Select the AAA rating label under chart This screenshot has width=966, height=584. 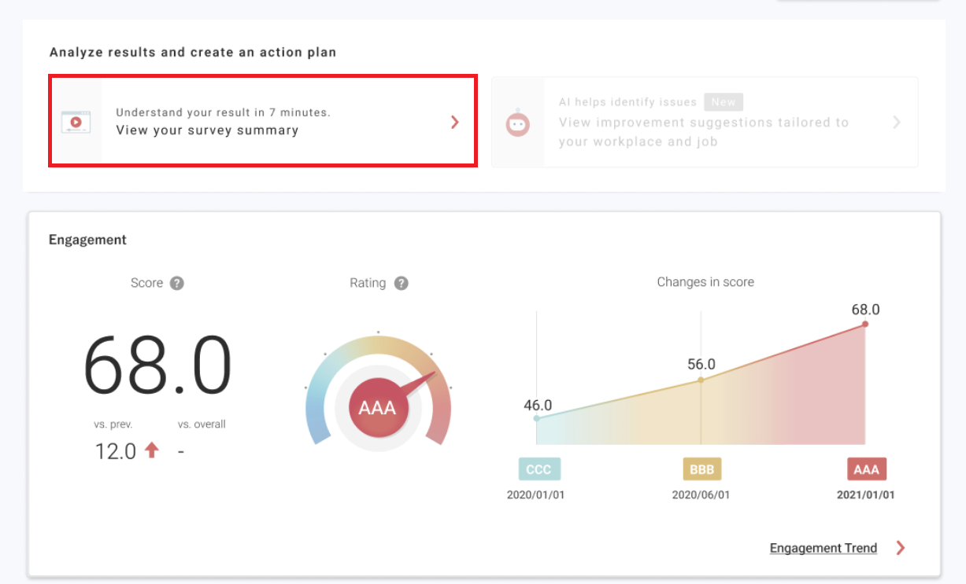point(866,469)
